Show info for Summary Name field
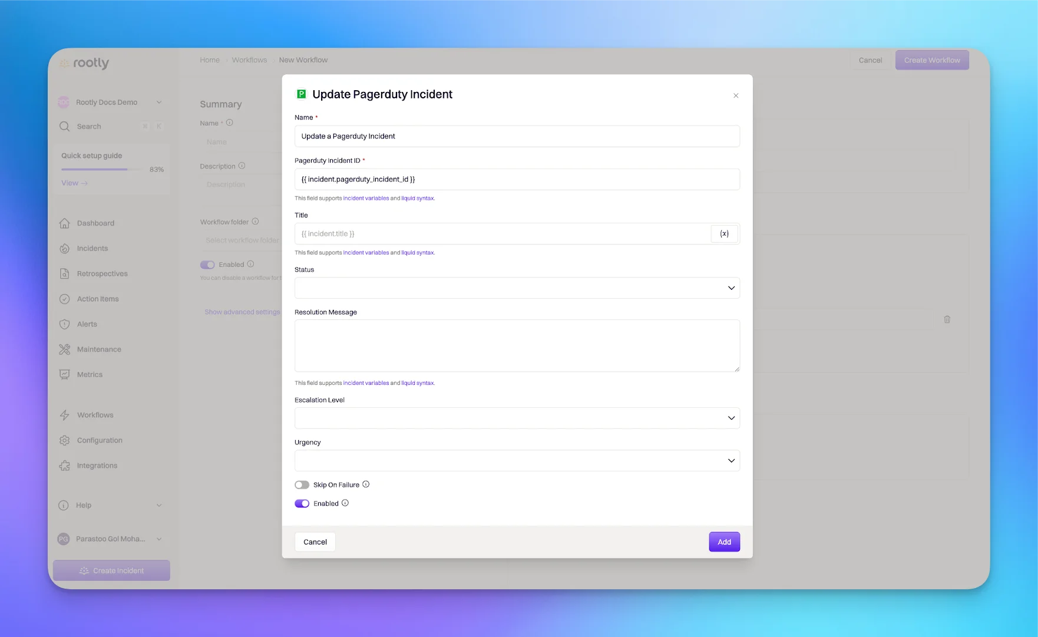Image resolution: width=1038 pixels, height=637 pixels. (230, 123)
